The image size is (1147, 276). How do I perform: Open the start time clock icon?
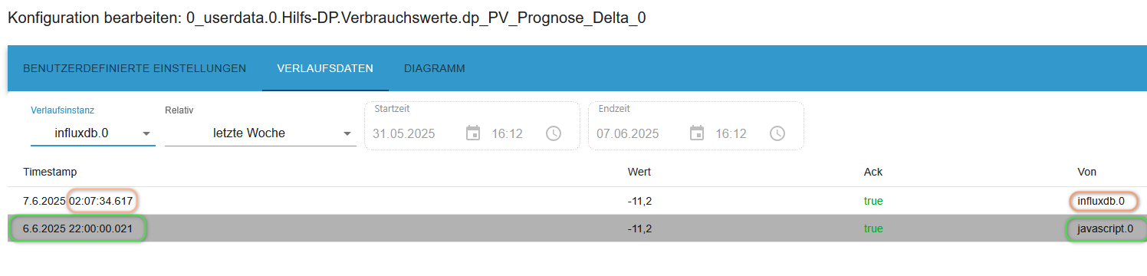point(554,133)
